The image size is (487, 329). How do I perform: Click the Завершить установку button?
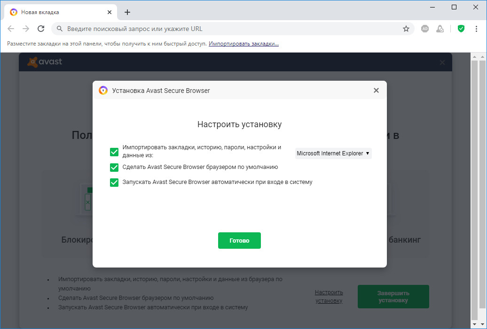pos(393,297)
